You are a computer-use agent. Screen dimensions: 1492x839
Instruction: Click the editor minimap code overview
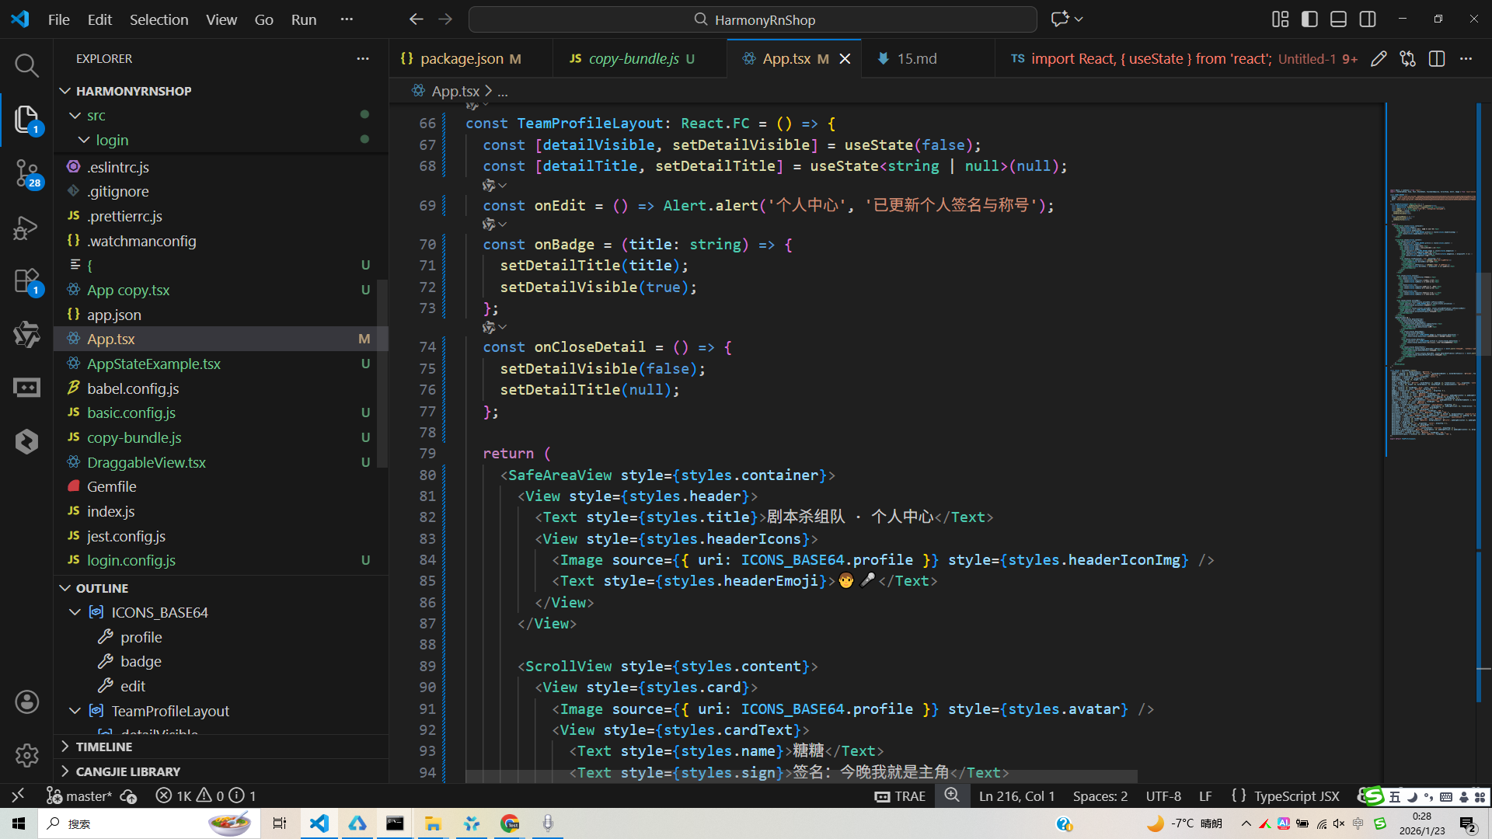pos(1431,311)
